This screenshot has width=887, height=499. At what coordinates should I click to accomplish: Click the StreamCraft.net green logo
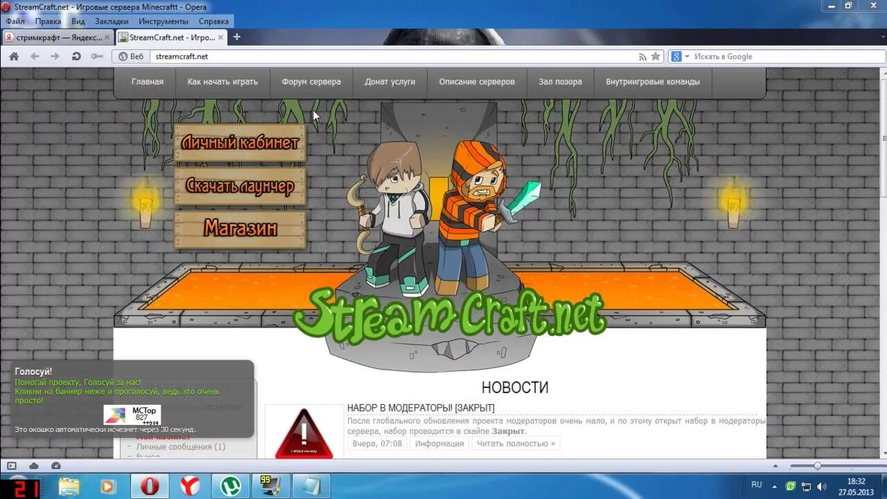click(449, 315)
